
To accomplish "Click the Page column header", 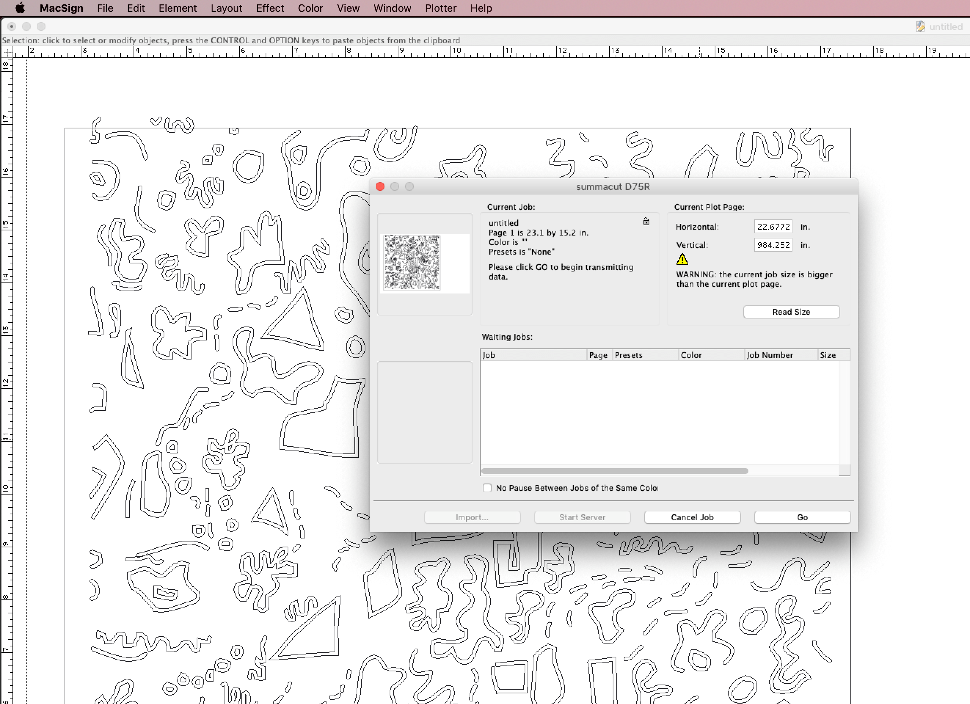I will [x=599, y=355].
